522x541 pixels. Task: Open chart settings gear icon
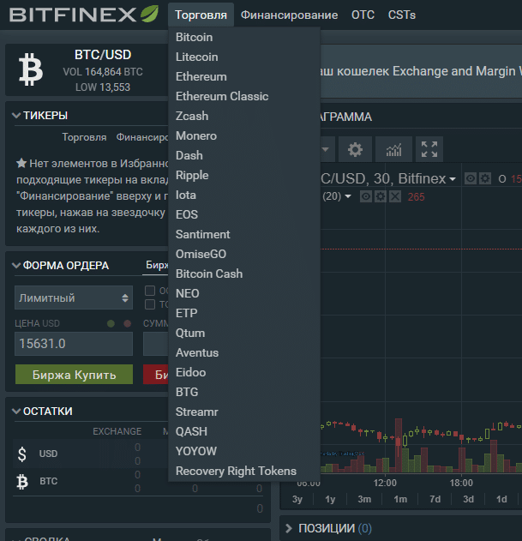[355, 149]
